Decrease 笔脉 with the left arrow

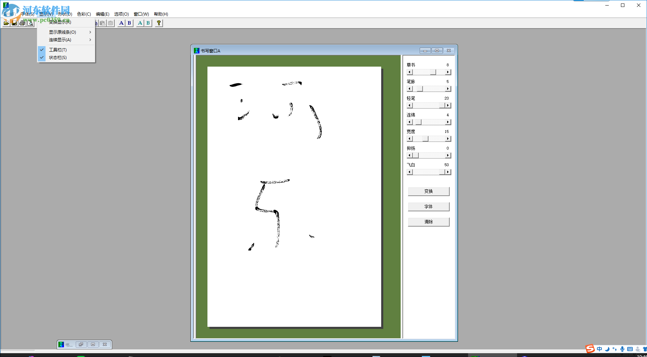click(x=410, y=89)
